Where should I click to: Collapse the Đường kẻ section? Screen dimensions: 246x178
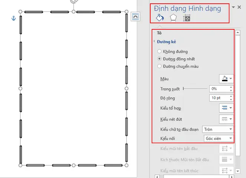click(166, 42)
